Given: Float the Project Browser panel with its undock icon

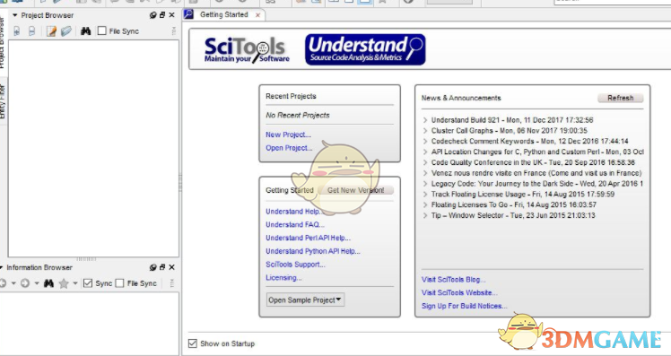Looking at the screenshot, I should 162,15.
